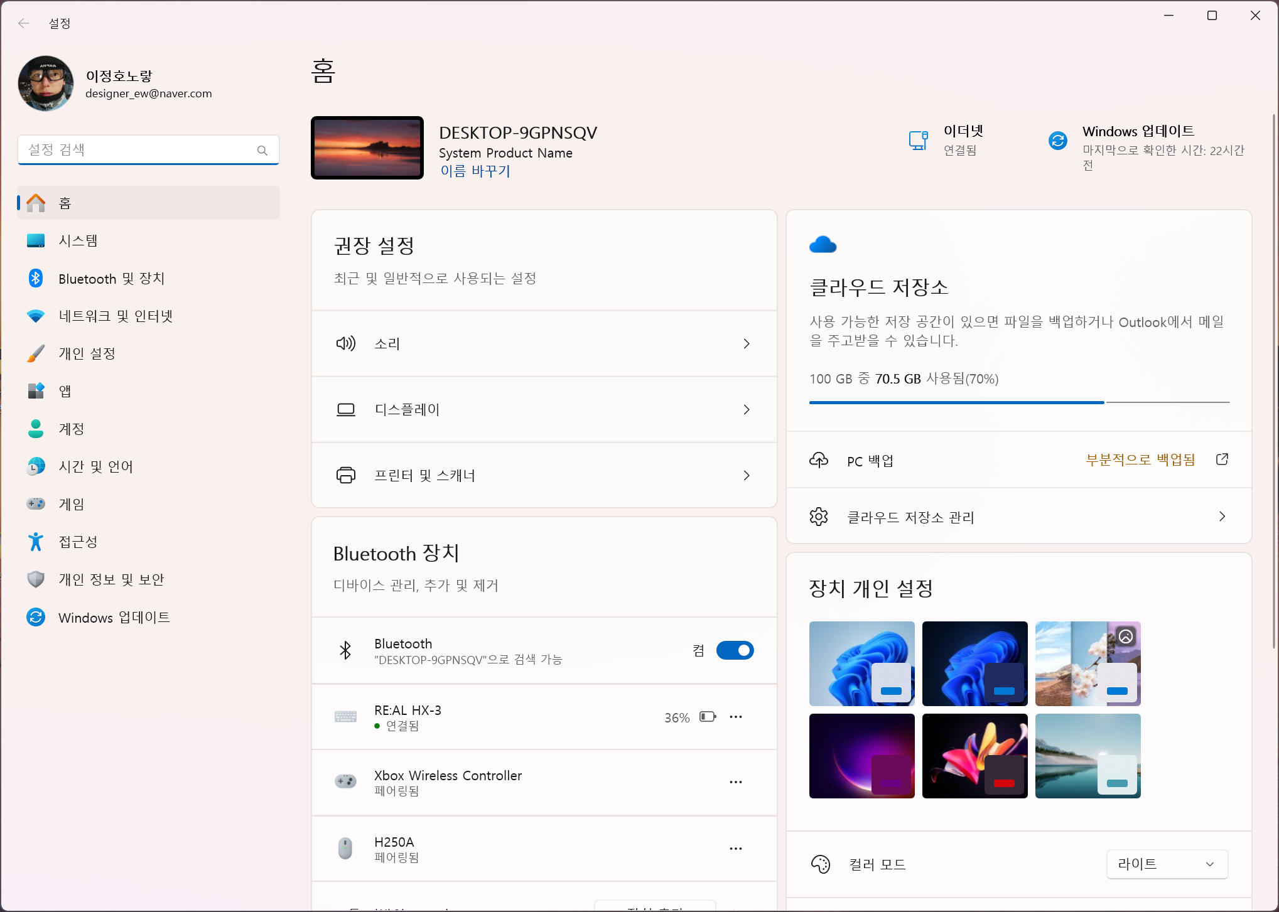1279x912 pixels.
Task: Open 계정 settings from sidebar
Action: tap(71, 429)
